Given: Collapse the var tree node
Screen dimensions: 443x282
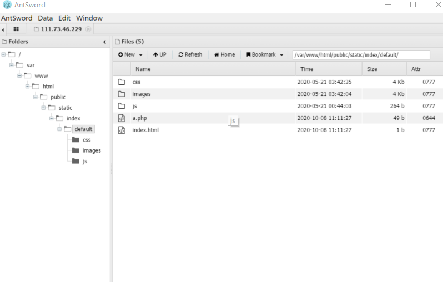Looking at the screenshot, I should 11,65.
